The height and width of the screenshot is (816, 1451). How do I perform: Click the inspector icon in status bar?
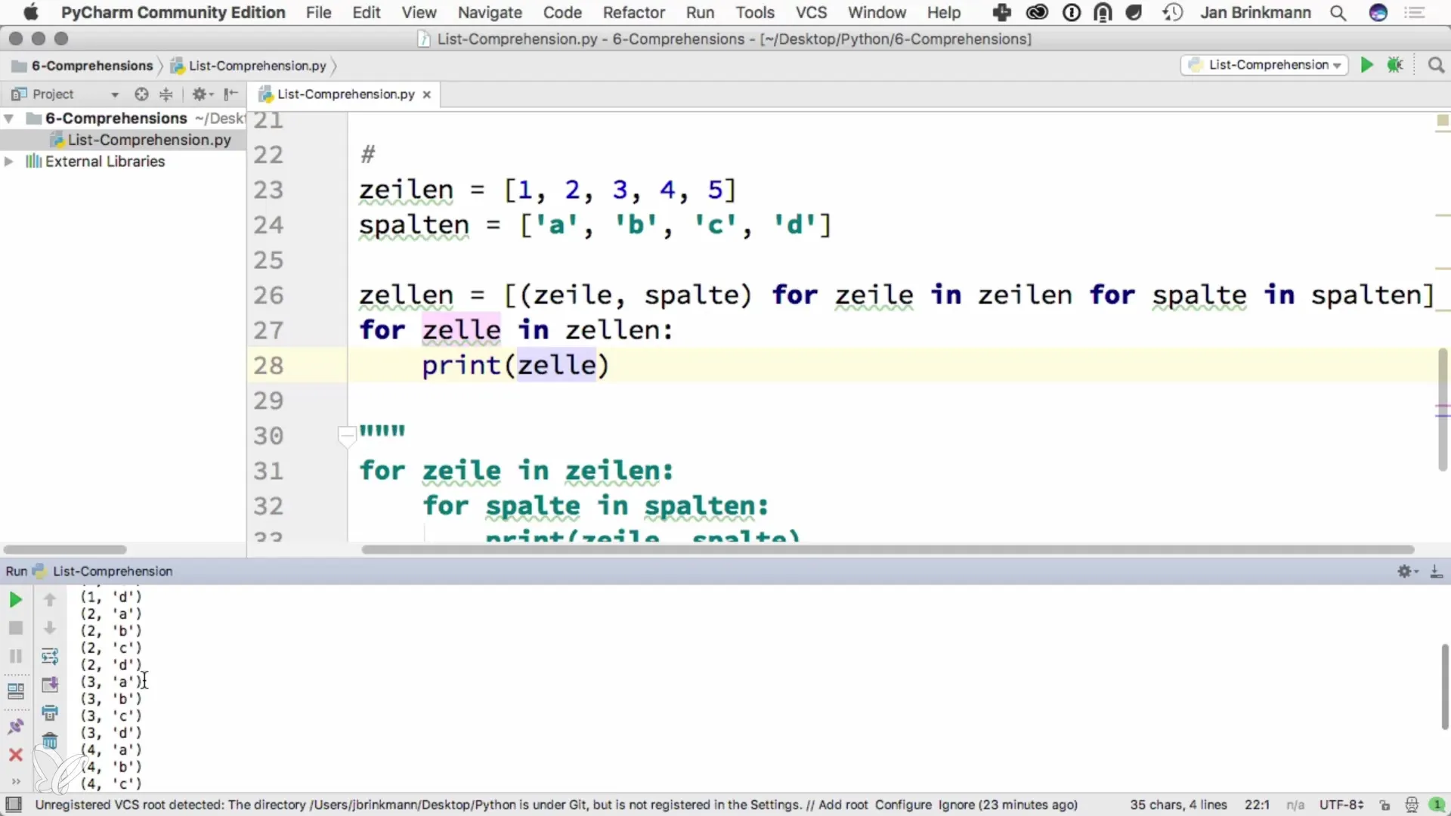point(1412,805)
